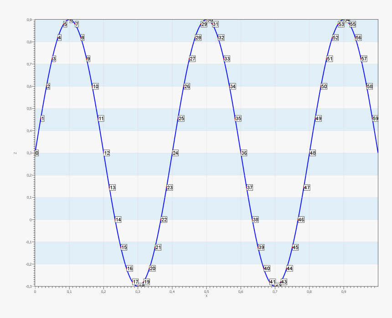Click the point label 14 at zero crossing
This screenshot has width=392, height=318.
click(118, 220)
